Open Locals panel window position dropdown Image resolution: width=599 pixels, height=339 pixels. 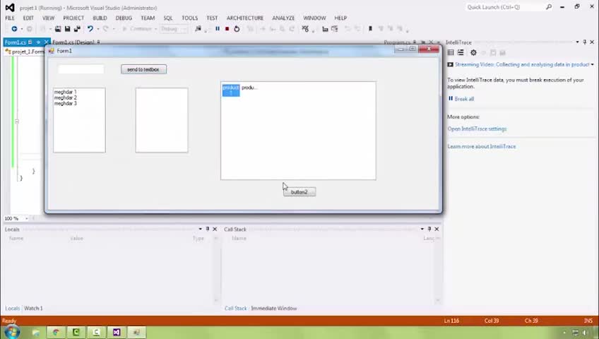[200, 229]
